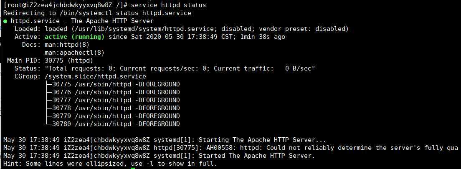The width and height of the screenshot is (461, 169).
Task: Select process 30775 tree entry
Action: (113, 84)
